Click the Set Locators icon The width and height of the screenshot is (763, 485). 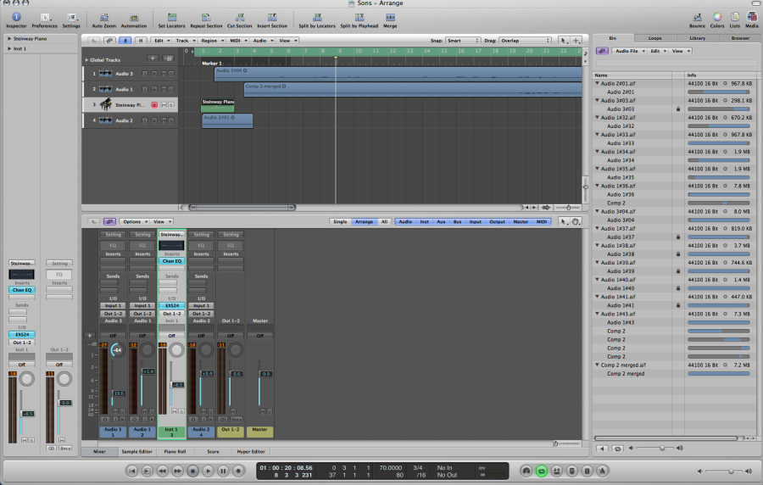coord(173,18)
